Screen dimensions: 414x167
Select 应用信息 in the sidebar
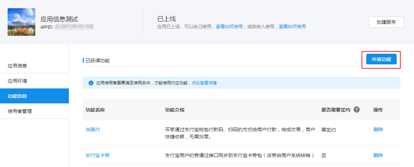pyautogui.click(x=34, y=66)
